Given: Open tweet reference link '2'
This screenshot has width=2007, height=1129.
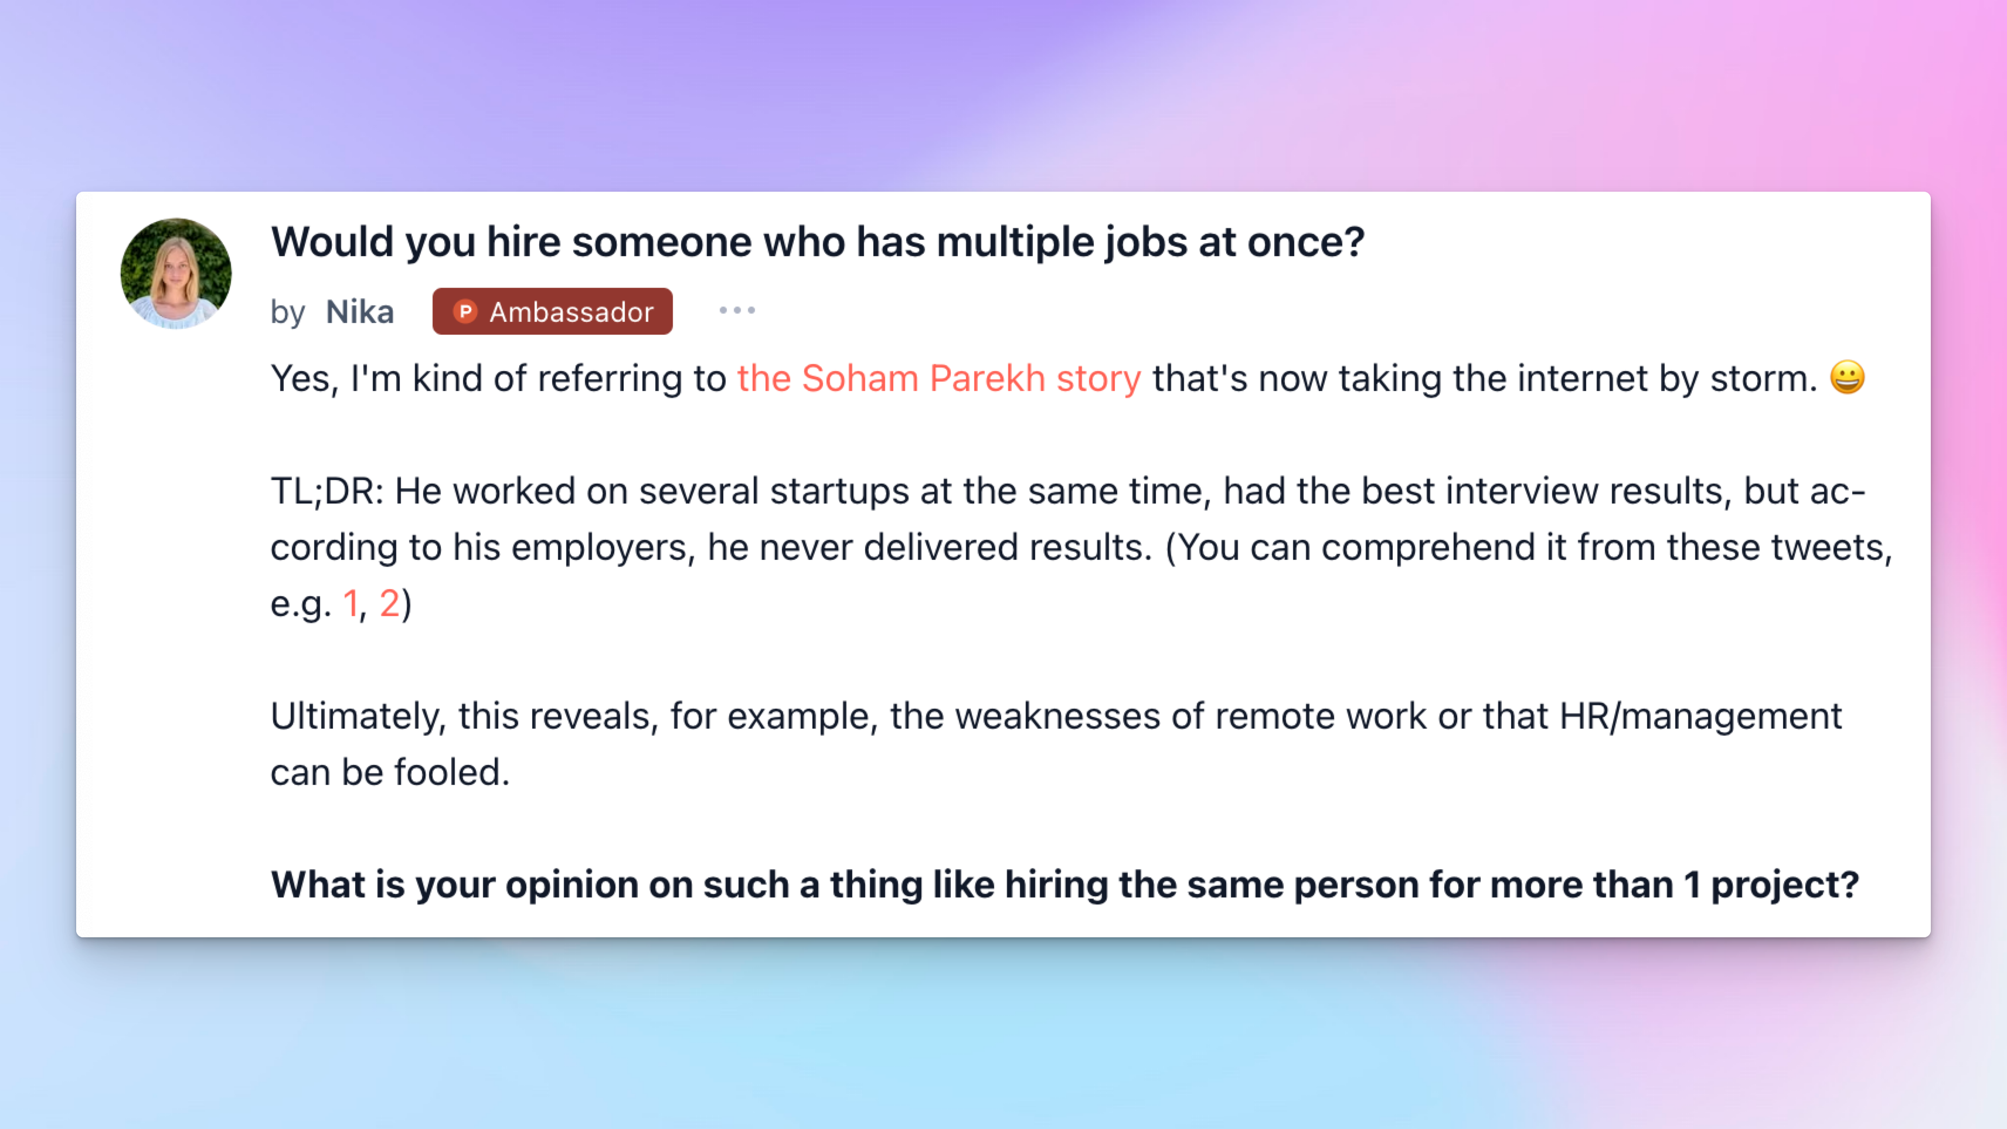Looking at the screenshot, I should 389,604.
